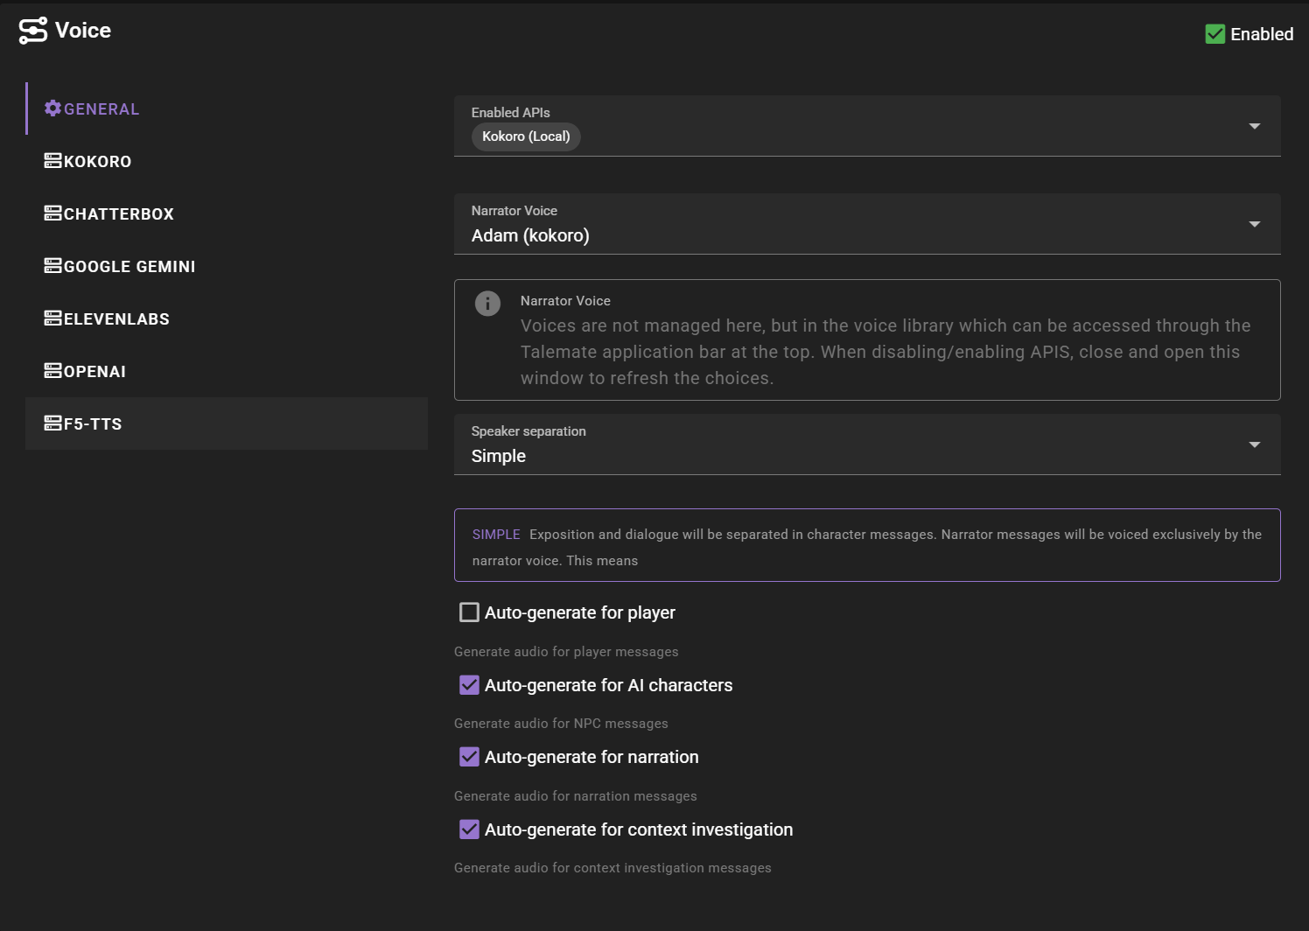Click the Narrator Voice heading in info box
The width and height of the screenshot is (1309, 931).
pyautogui.click(x=565, y=301)
